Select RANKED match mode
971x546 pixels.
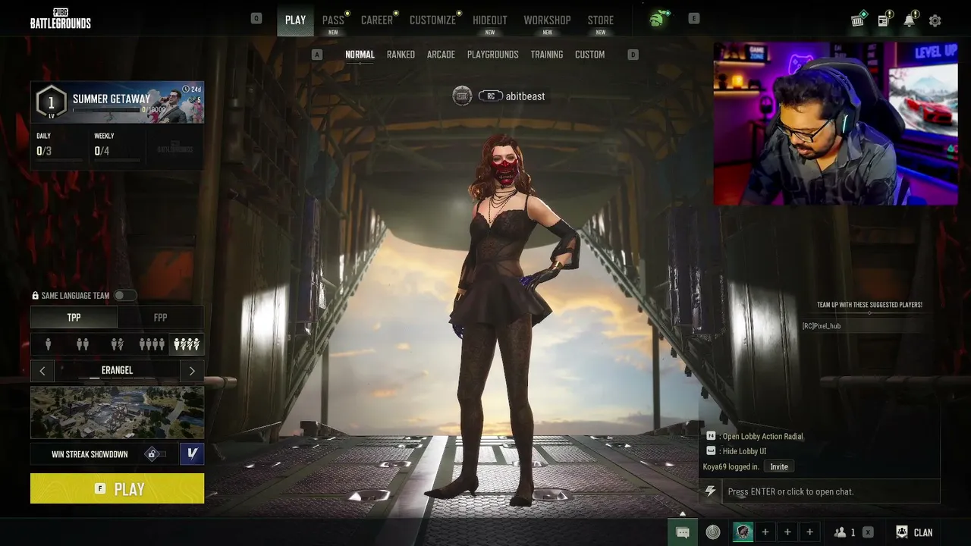tap(401, 55)
